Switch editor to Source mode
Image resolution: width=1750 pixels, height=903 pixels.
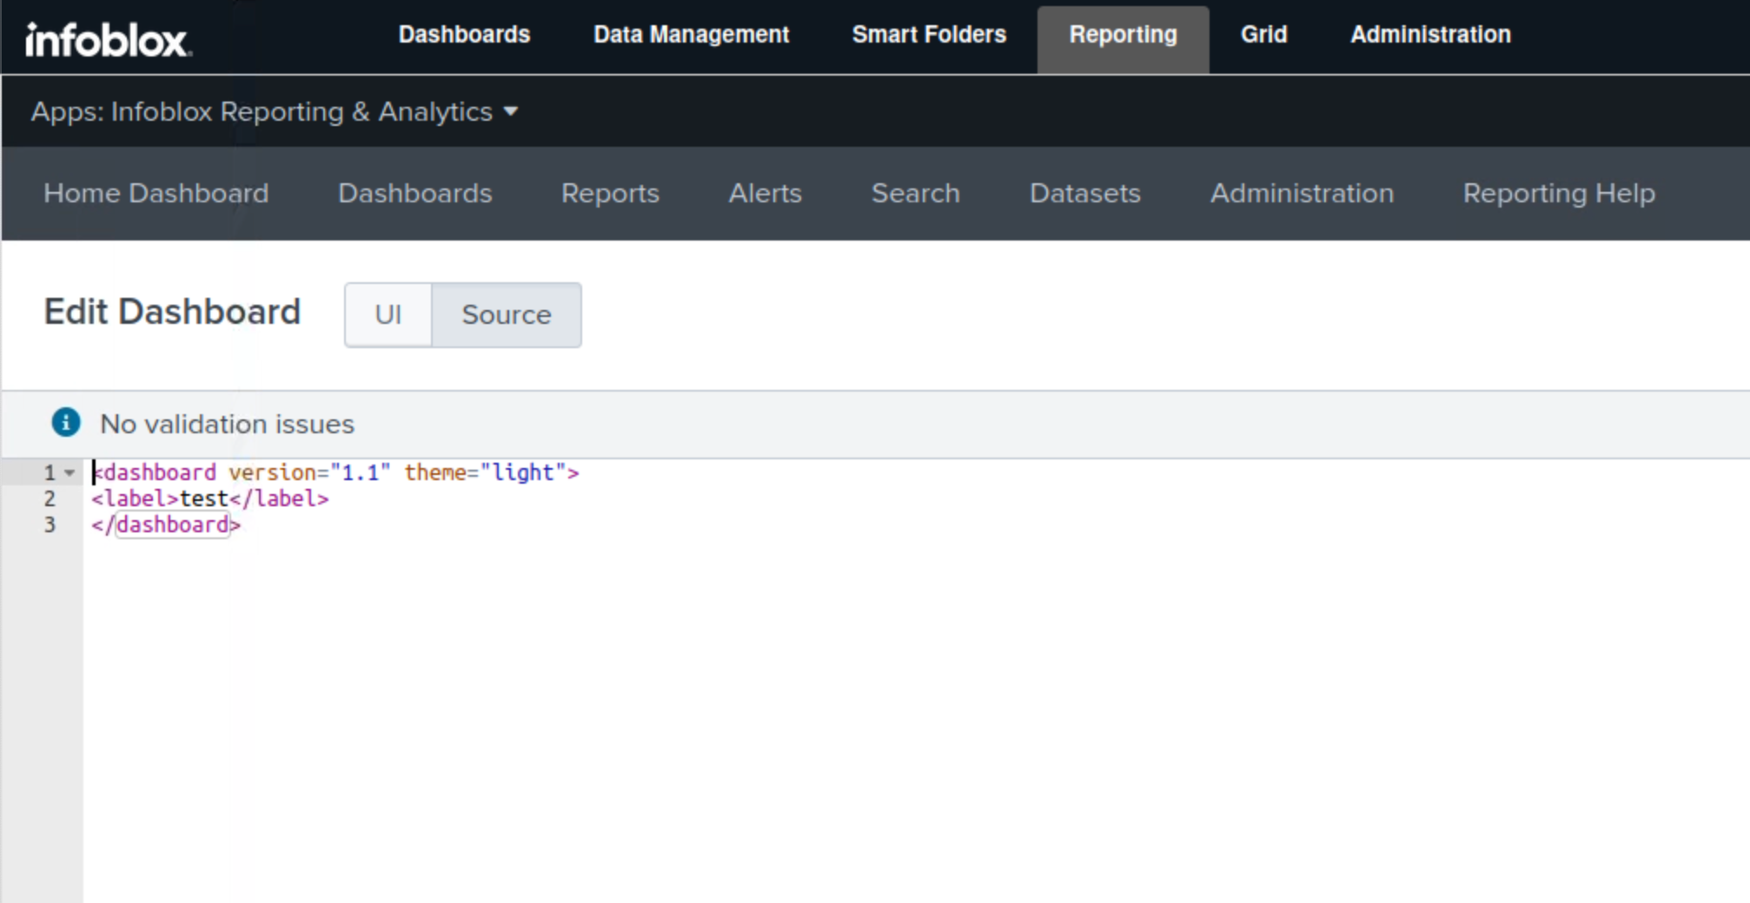coord(506,314)
